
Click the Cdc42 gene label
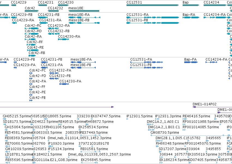[30, 8]
